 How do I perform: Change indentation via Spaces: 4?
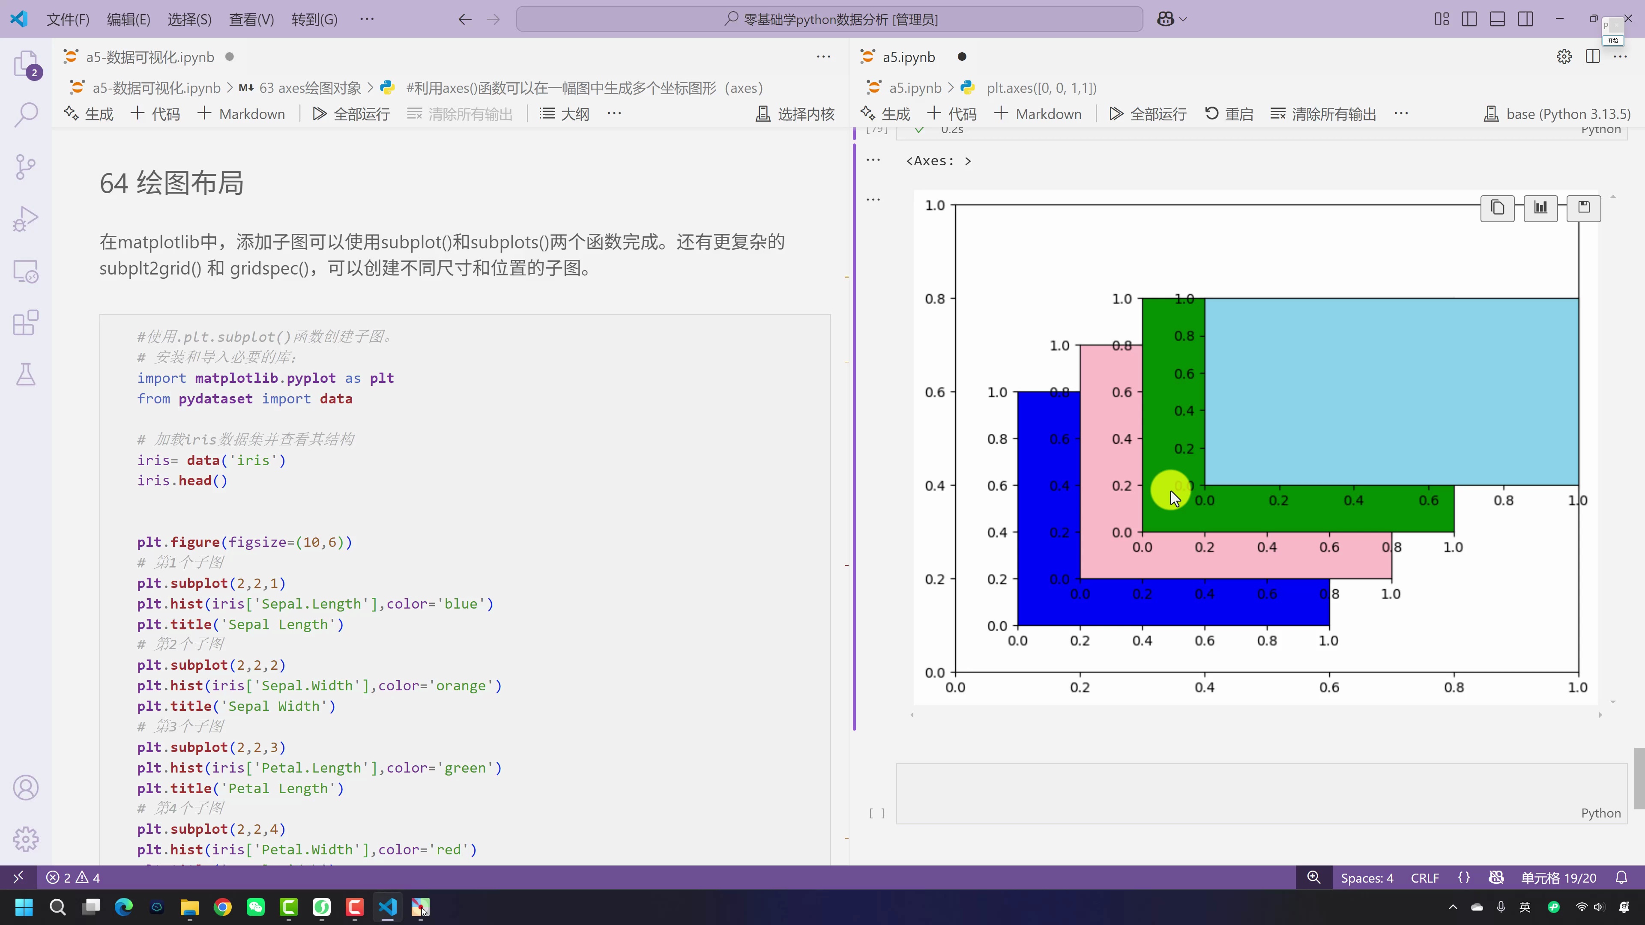click(1367, 878)
